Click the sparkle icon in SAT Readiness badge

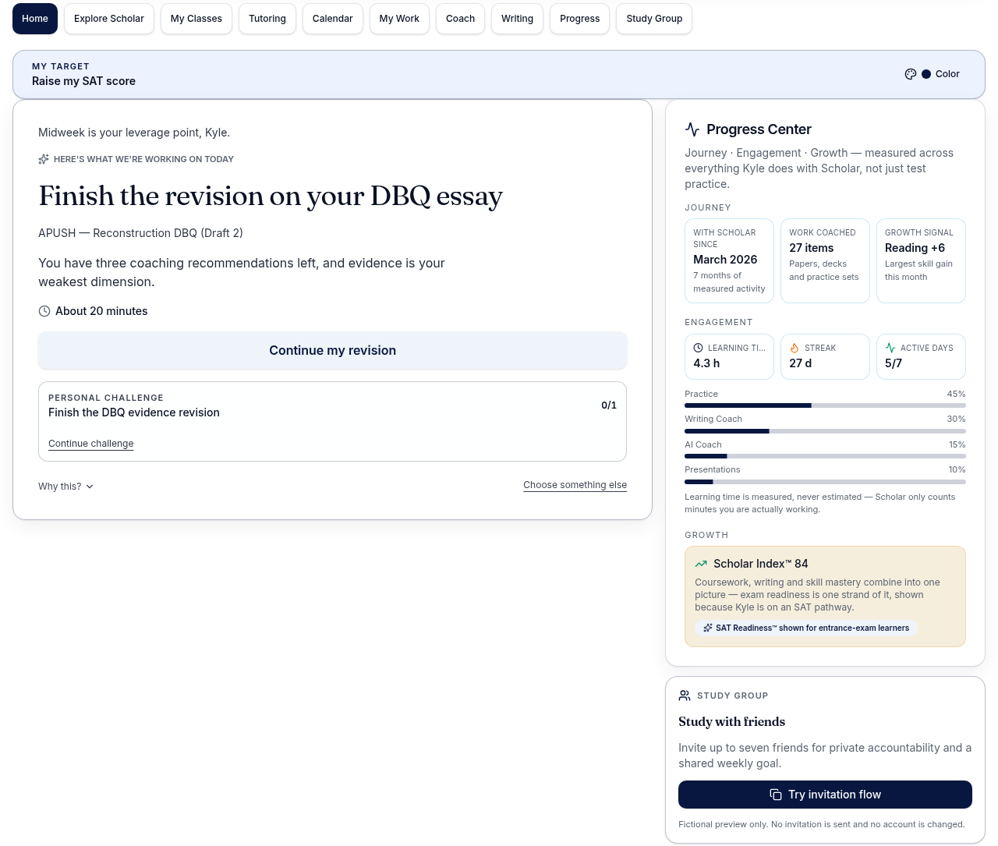708,628
